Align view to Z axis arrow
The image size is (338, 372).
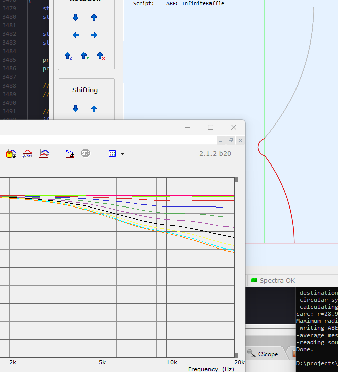(x=68, y=56)
